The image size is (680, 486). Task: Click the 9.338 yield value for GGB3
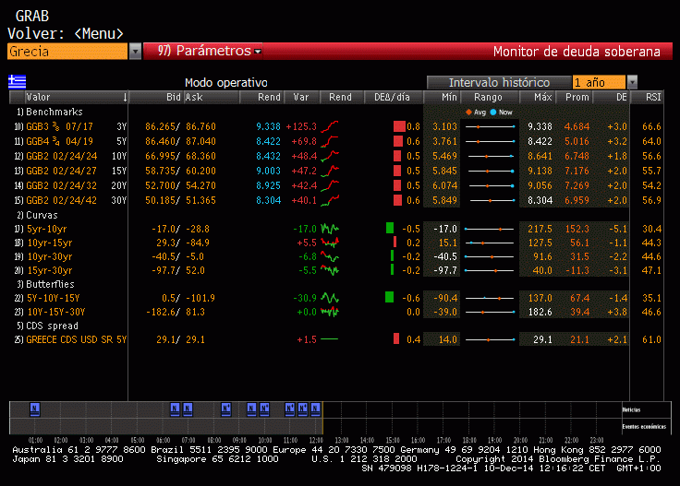click(x=268, y=126)
